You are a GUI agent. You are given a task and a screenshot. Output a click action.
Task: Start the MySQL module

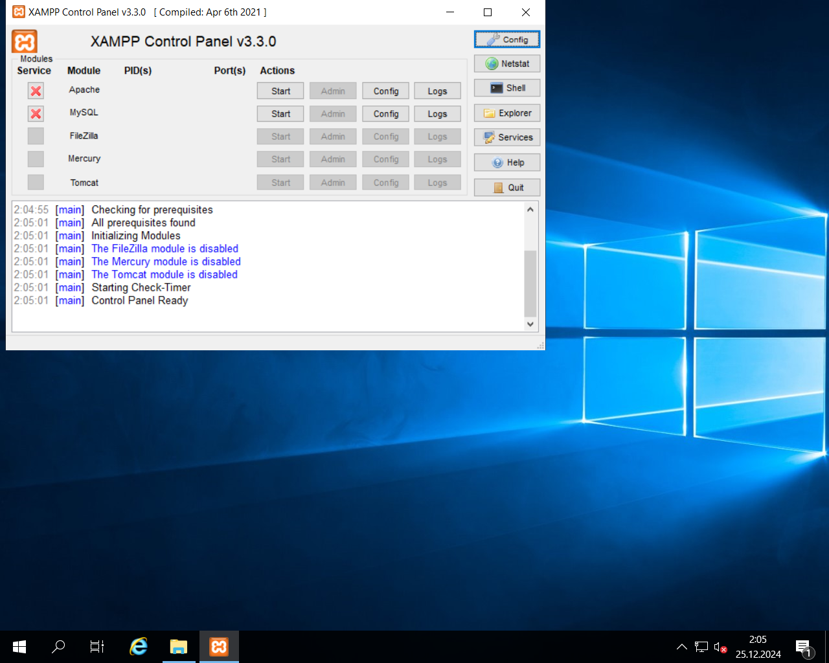click(280, 113)
